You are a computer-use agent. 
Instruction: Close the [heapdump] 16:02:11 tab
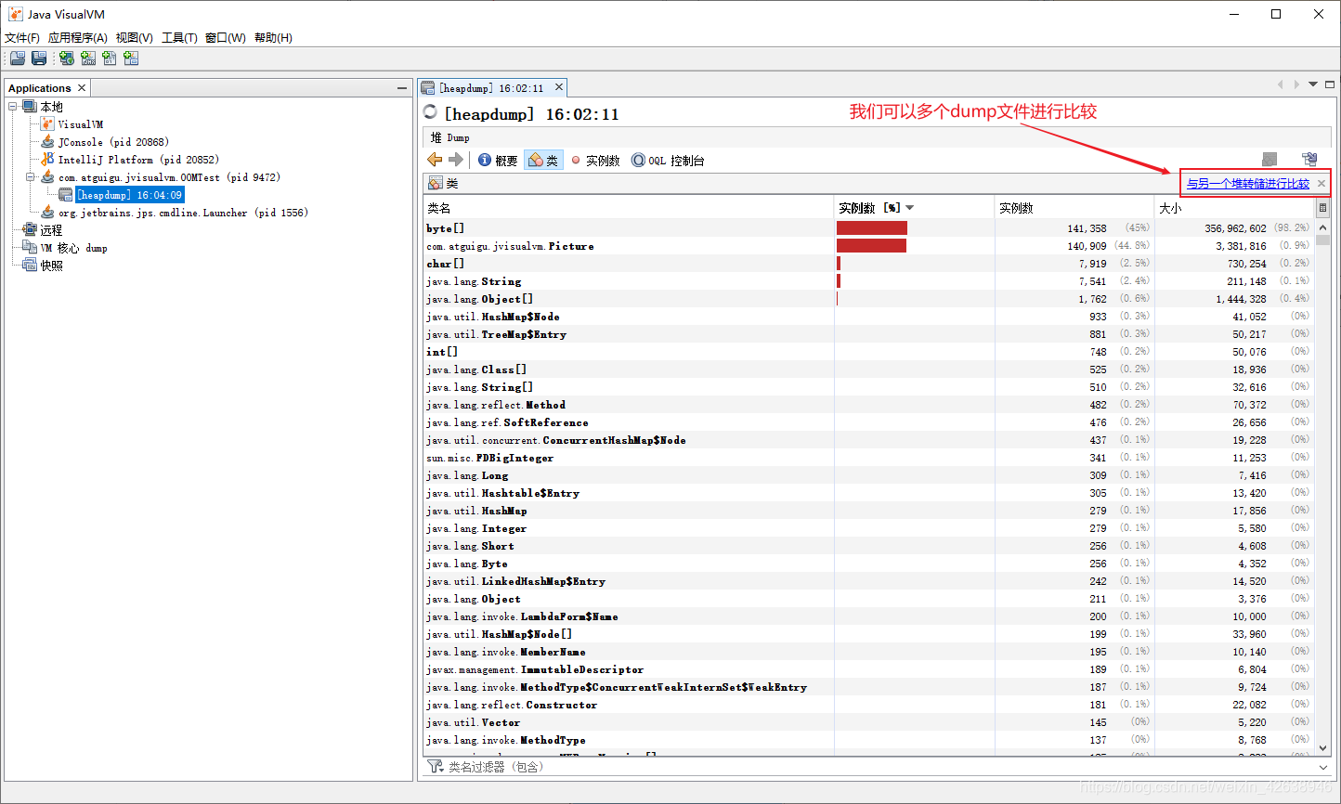559,87
